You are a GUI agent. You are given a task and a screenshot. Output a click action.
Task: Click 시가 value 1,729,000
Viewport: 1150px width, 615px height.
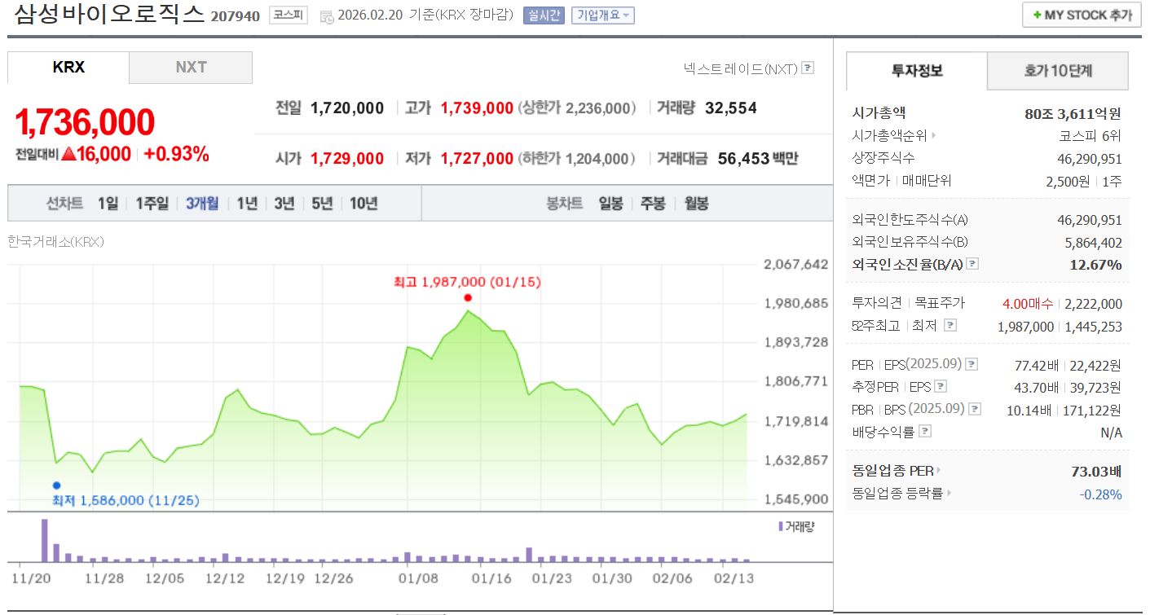tap(346, 159)
